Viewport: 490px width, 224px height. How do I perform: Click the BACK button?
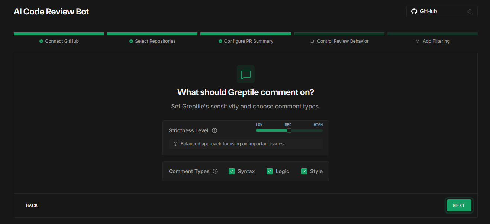pos(32,205)
